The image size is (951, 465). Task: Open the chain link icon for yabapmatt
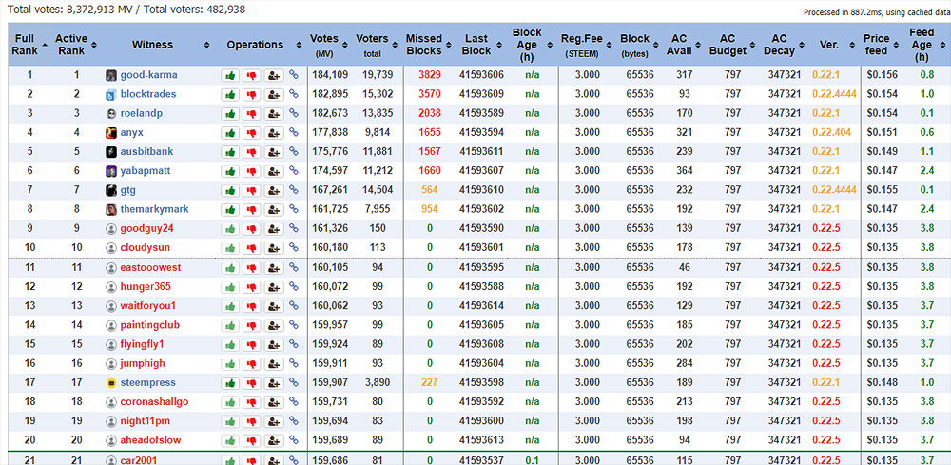pyautogui.click(x=294, y=171)
